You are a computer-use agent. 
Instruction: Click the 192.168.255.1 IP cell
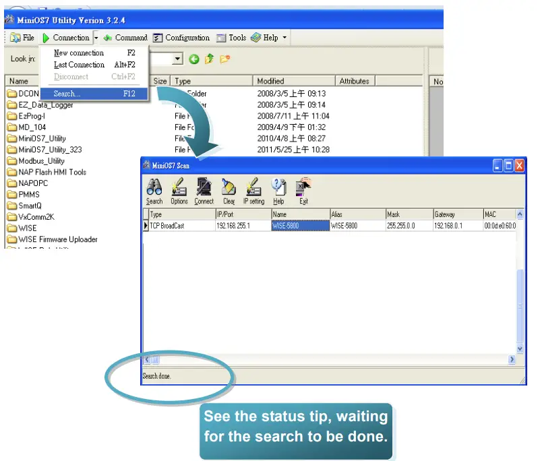[243, 226]
